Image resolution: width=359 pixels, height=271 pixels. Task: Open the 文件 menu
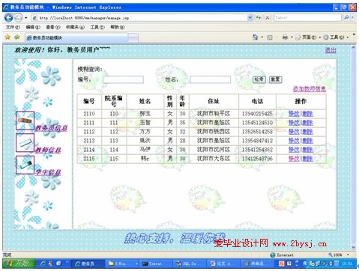point(13,27)
